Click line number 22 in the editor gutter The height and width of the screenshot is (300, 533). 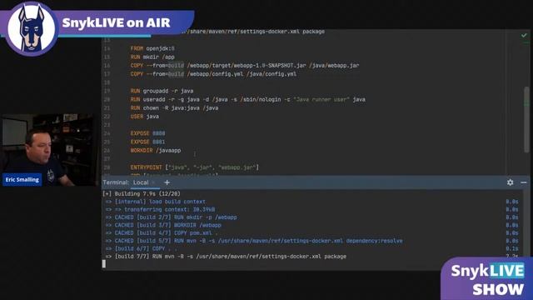[107, 117]
